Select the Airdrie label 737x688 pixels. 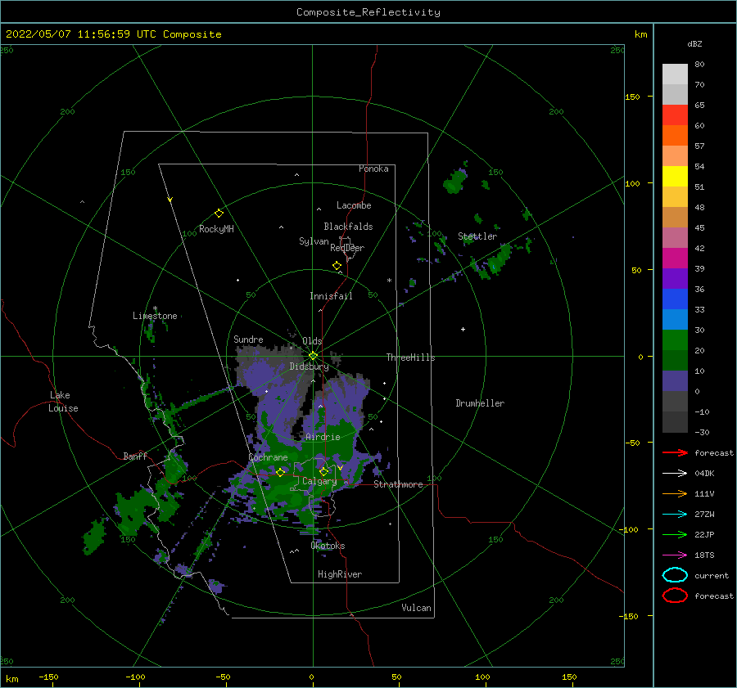pos(323,437)
